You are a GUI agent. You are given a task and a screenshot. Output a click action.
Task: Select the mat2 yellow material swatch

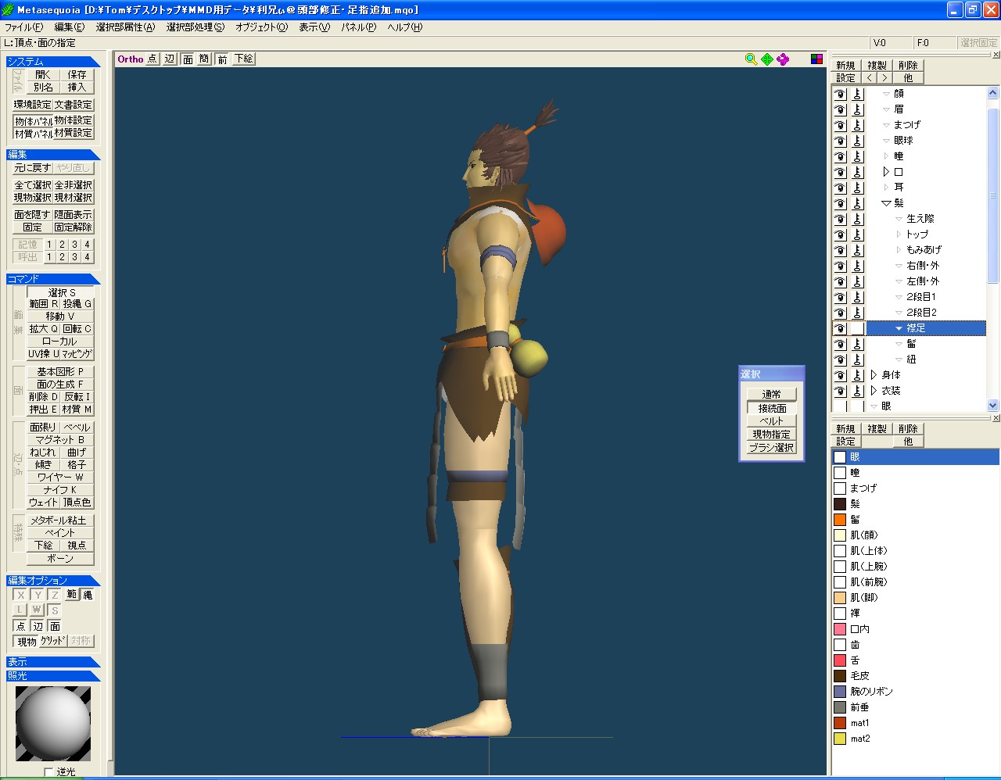coord(840,739)
